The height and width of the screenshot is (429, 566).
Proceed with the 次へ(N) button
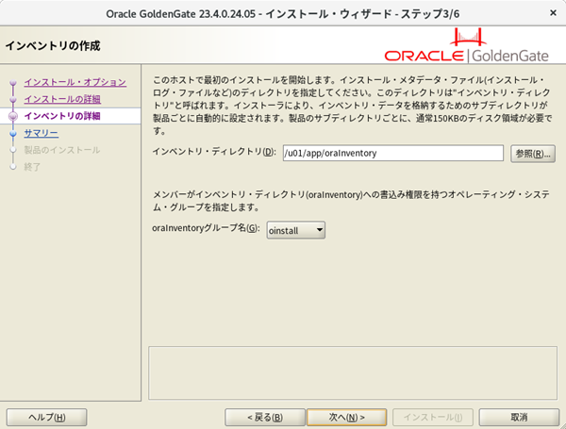(x=346, y=418)
